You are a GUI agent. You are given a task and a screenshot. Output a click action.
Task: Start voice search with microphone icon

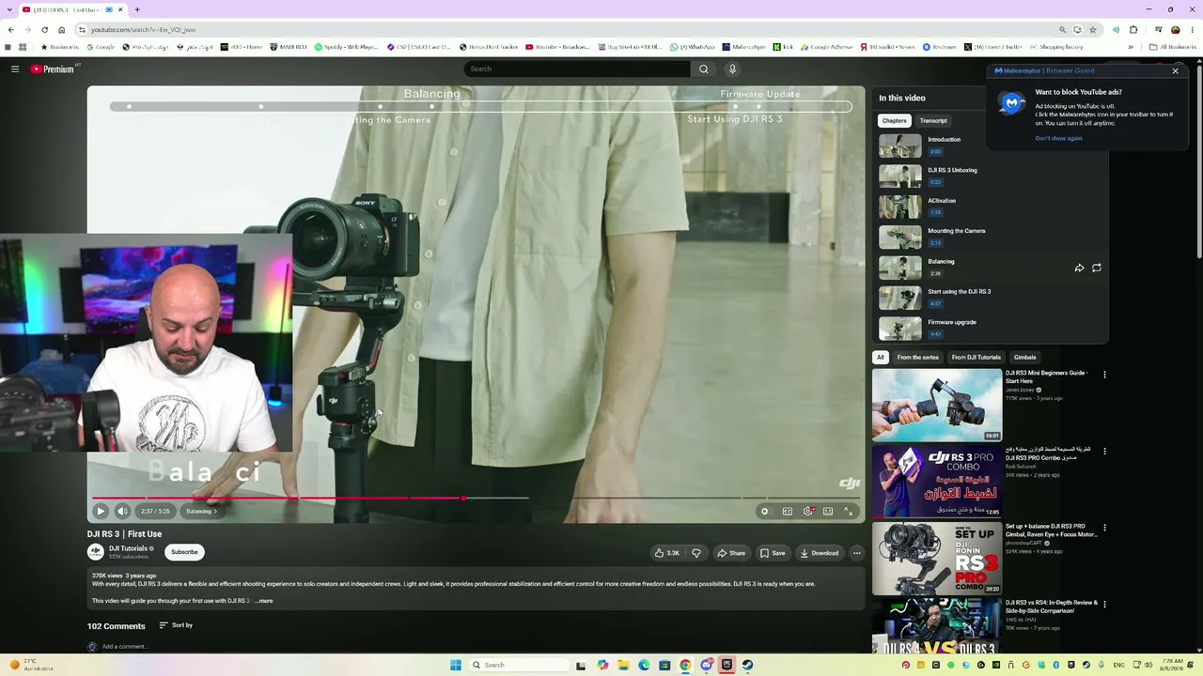pyautogui.click(x=732, y=69)
